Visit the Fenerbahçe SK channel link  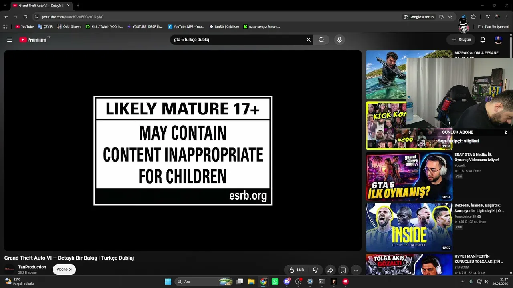click(x=465, y=216)
